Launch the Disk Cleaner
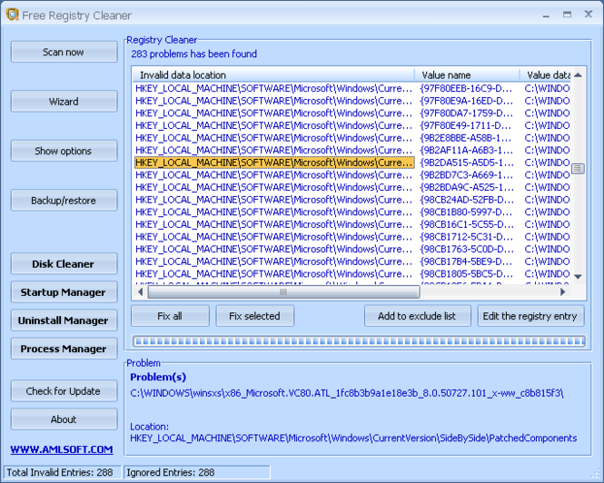The image size is (604, 483). (64, 264)
